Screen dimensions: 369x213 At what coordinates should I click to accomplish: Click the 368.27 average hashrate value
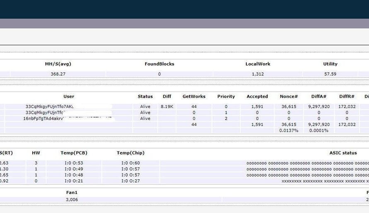click(x=58, y=74)
